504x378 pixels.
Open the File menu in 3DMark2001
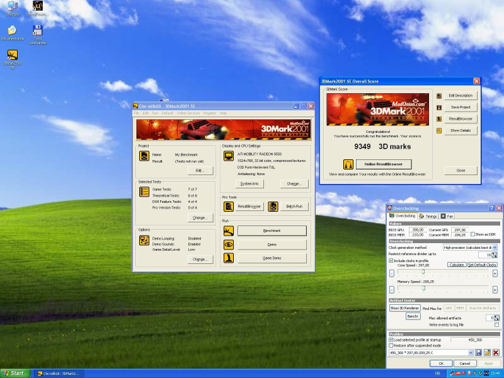tap(137, 113)
